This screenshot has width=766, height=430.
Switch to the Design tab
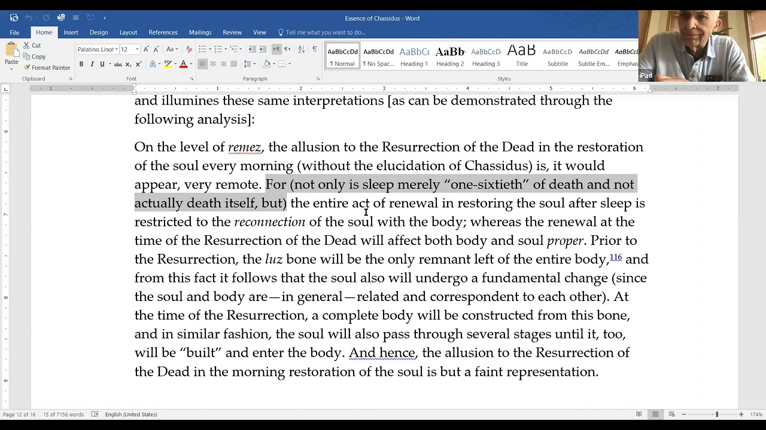click(x=99, y=32)
